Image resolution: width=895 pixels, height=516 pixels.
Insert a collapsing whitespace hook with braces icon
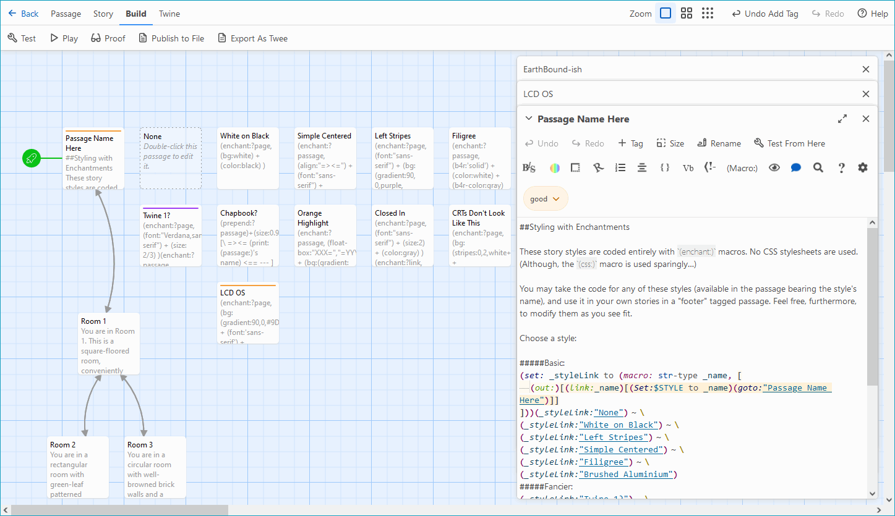coord(664,167)
